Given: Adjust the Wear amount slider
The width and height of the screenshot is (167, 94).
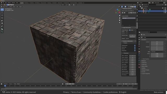Looking at the screenshot, I should point(133,66).
